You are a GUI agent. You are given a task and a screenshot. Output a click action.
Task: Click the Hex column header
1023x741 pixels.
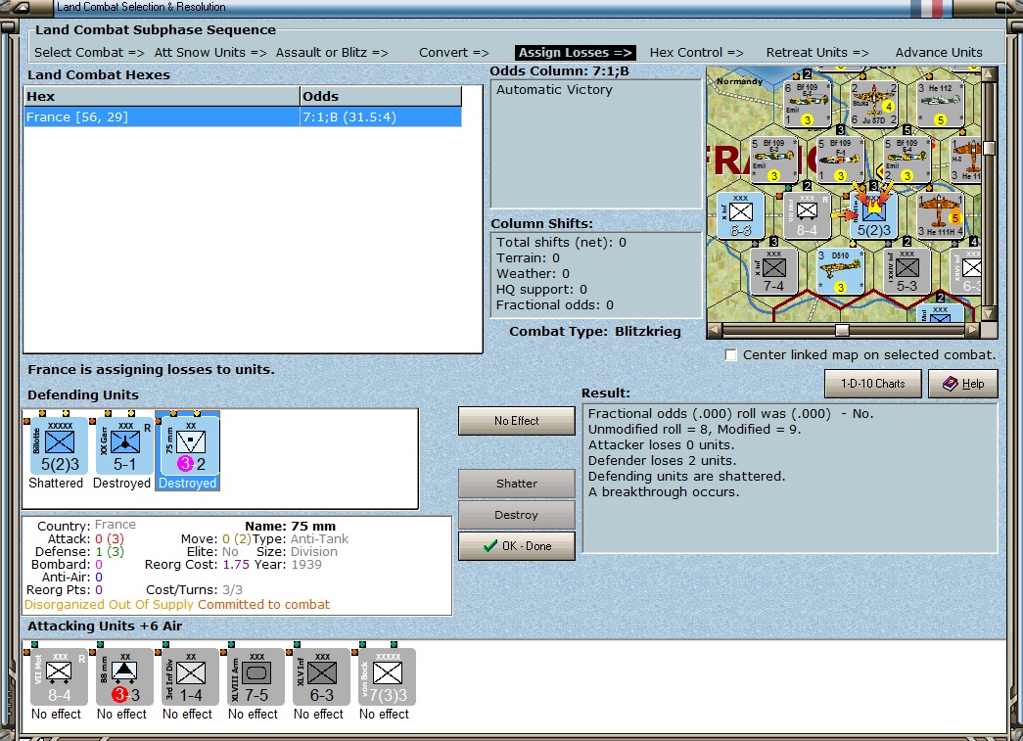(x=162, y=97)
